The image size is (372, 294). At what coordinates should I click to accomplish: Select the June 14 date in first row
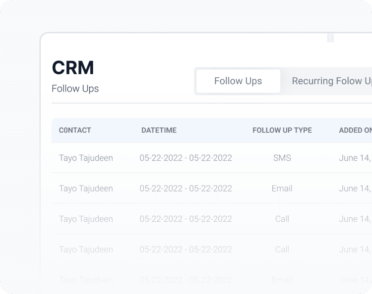(x=355, y=158)
